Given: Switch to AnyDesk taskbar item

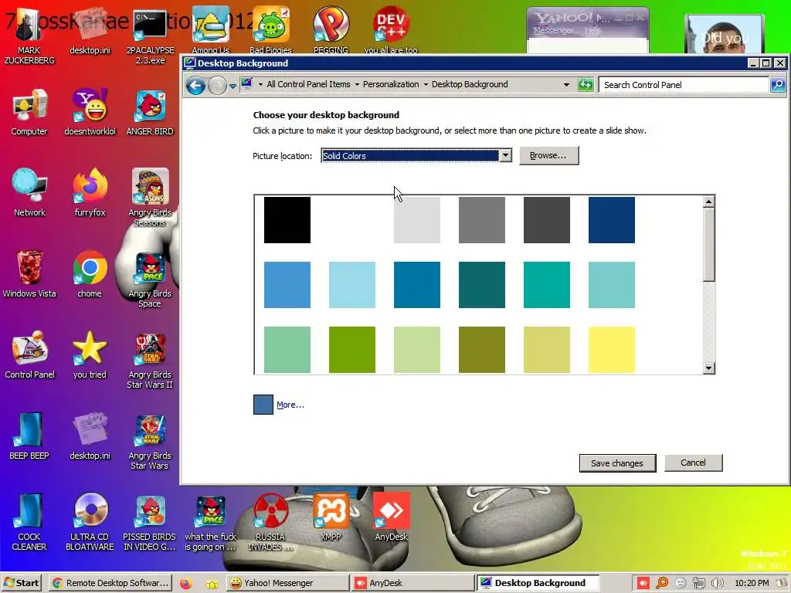Looking at the screenshot, I should point(412,583).
